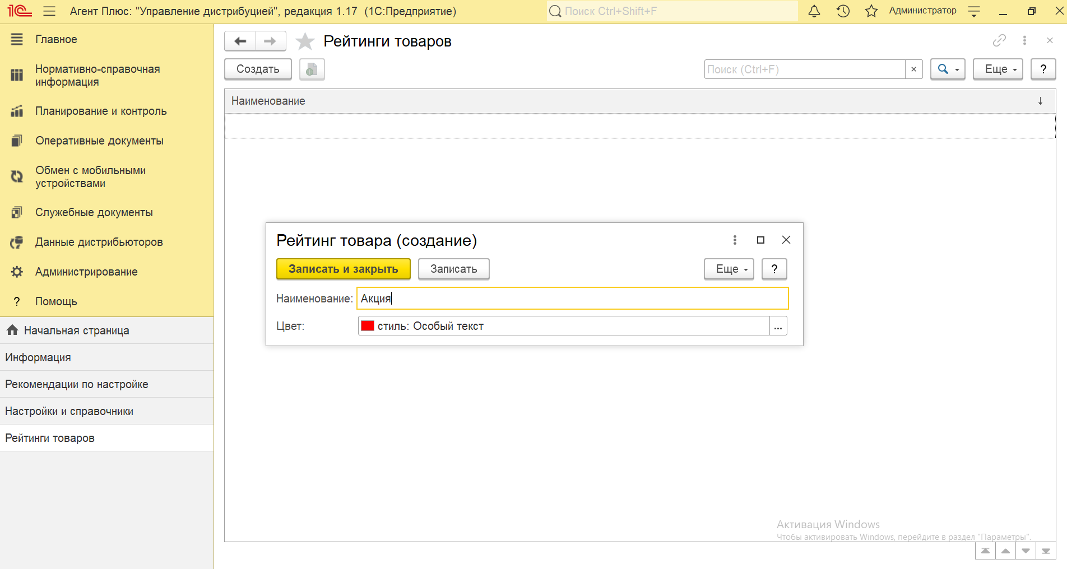Open notifications bell
Image resolution: width=1067 pixels, height=569 pixels.
[x=814, y=11]
